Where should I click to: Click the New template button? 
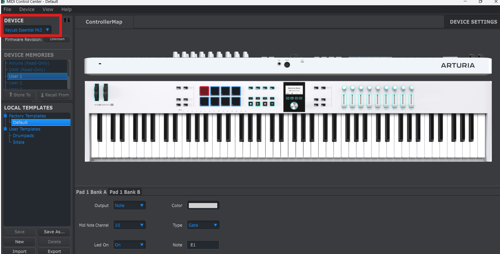coord(19,242)
